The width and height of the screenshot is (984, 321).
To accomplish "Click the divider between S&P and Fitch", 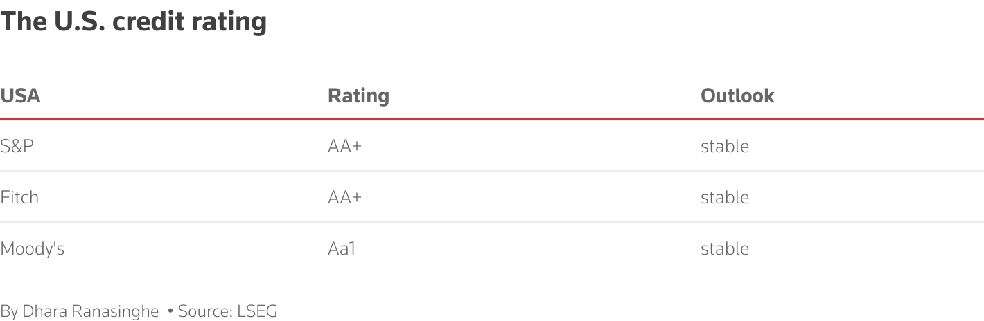I will (492, 172).
